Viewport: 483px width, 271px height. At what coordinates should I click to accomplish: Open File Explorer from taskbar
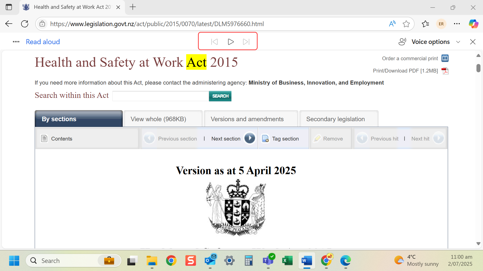152,261
